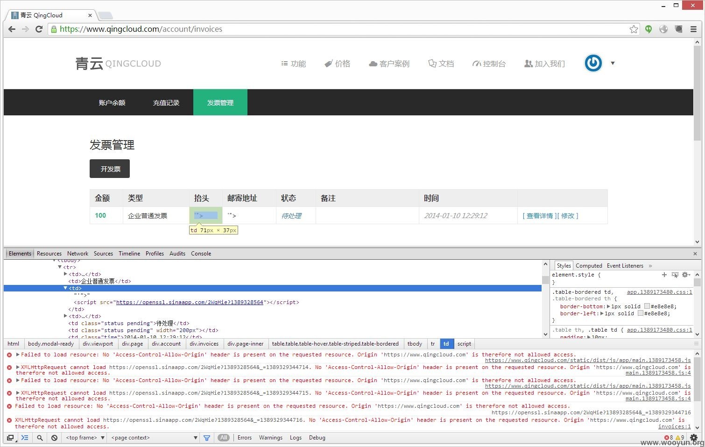Close the DevTools panel
Screen dimensions: 705x447
coord(695,254)
